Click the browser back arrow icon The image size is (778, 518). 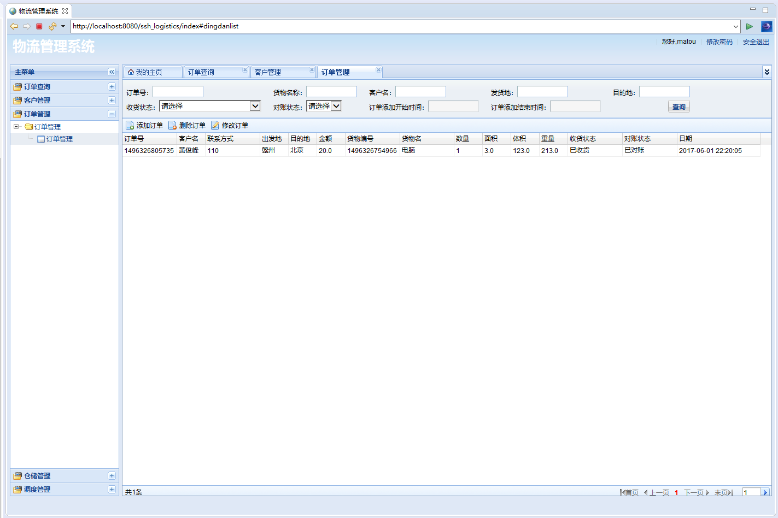(x=14, y=26)
